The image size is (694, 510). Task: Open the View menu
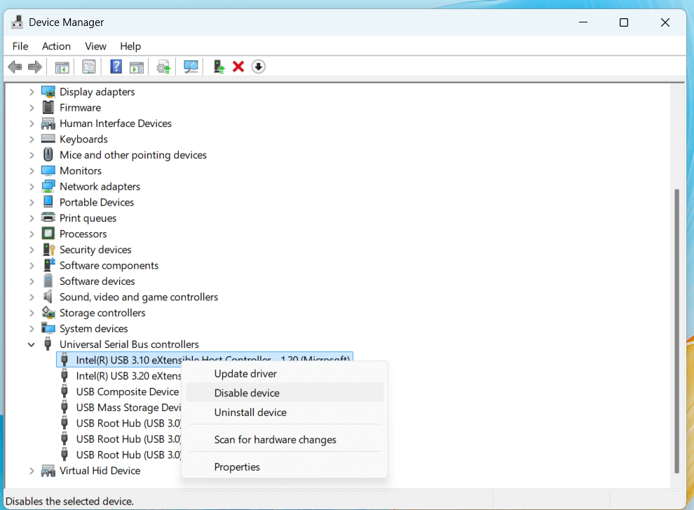[x=95, y=46]
